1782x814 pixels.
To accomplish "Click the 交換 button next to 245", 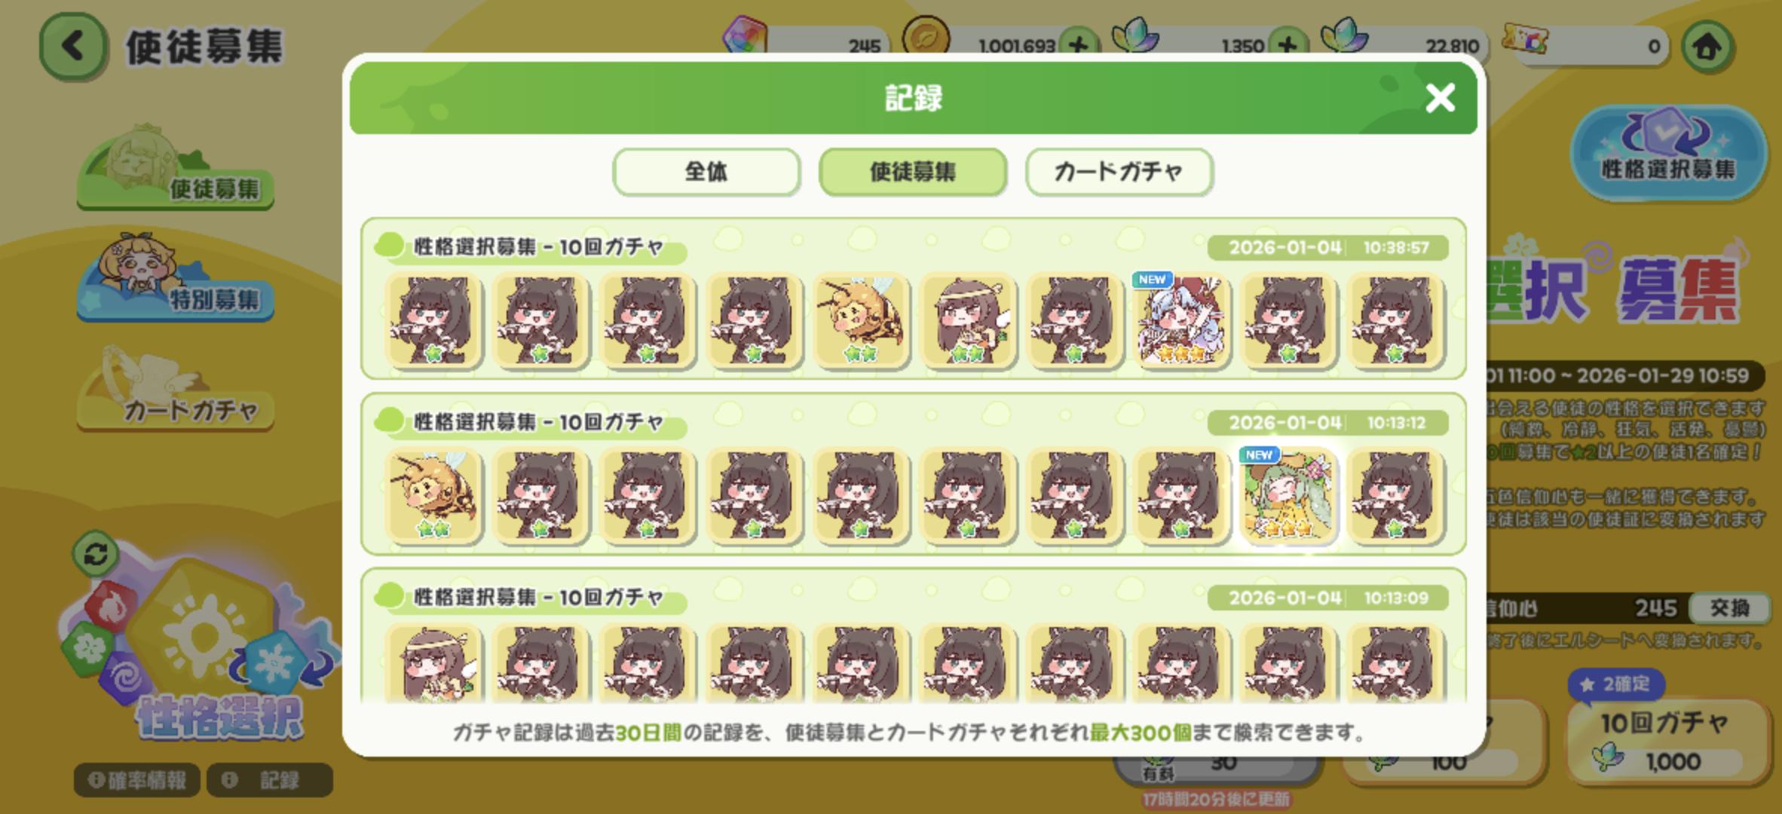I will coord(1729,608).
